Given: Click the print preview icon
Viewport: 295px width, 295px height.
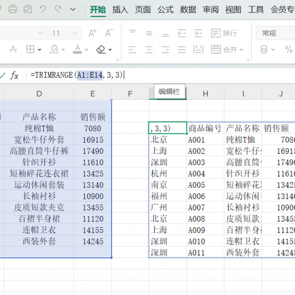Looking at the screenshot, I should pyautogui.click(x=28, y=9).
